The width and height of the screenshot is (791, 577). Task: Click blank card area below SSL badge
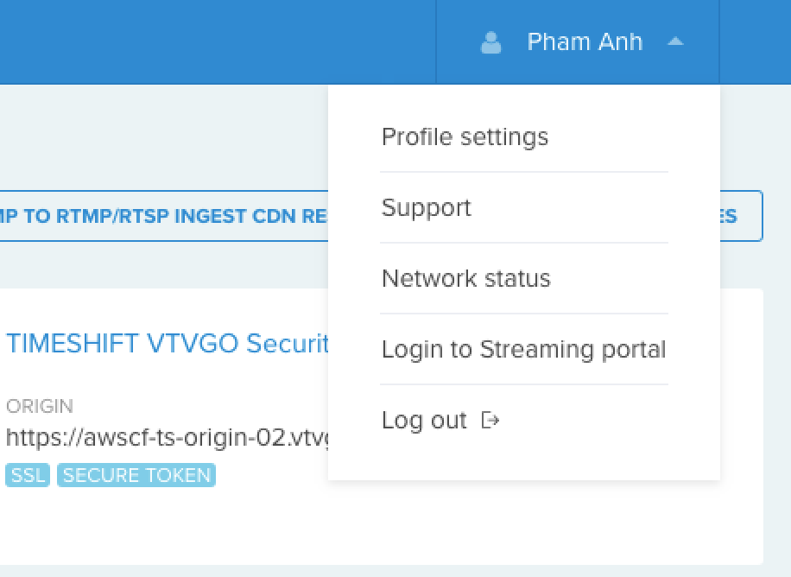[x=130, y=527]
